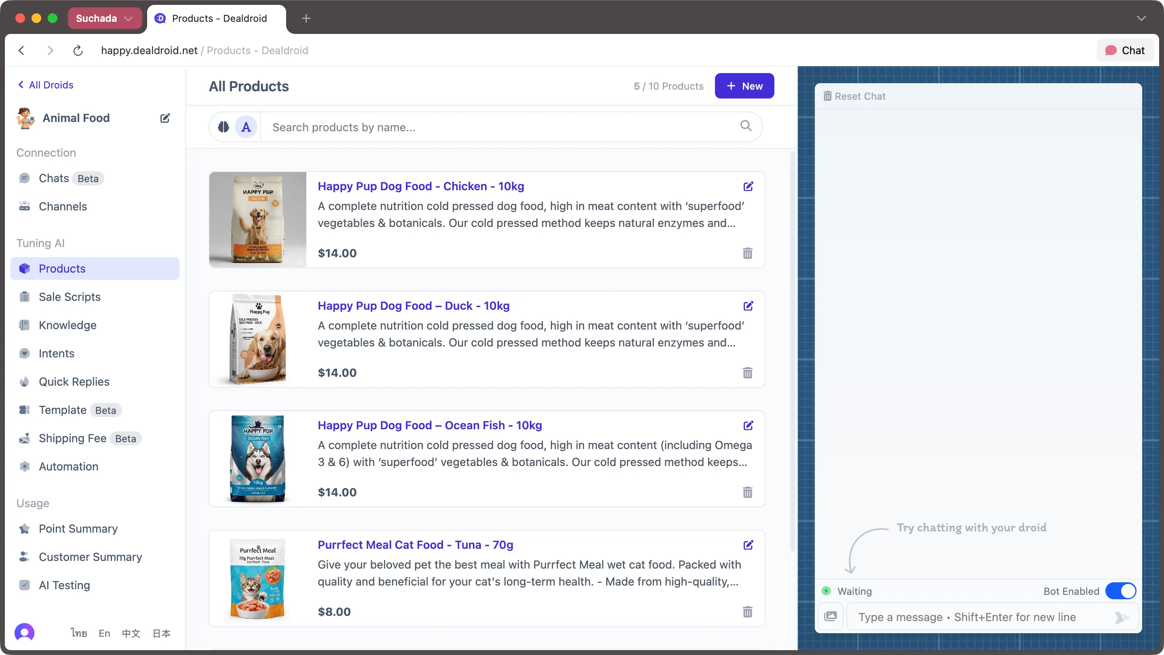Open the Knowledge menu item
The image size is (1164, 655).
[x=67, y=325]
